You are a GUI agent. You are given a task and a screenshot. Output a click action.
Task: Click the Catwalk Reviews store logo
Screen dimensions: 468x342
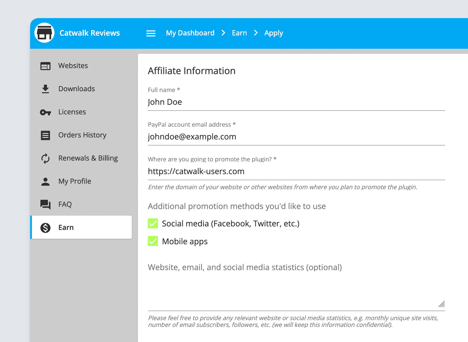point(44,33)
